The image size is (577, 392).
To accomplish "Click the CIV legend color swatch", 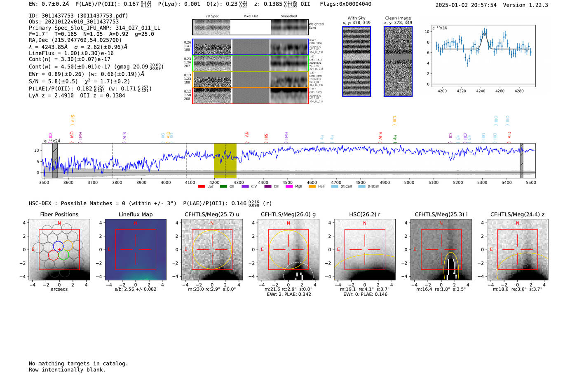I will (245, 187).
